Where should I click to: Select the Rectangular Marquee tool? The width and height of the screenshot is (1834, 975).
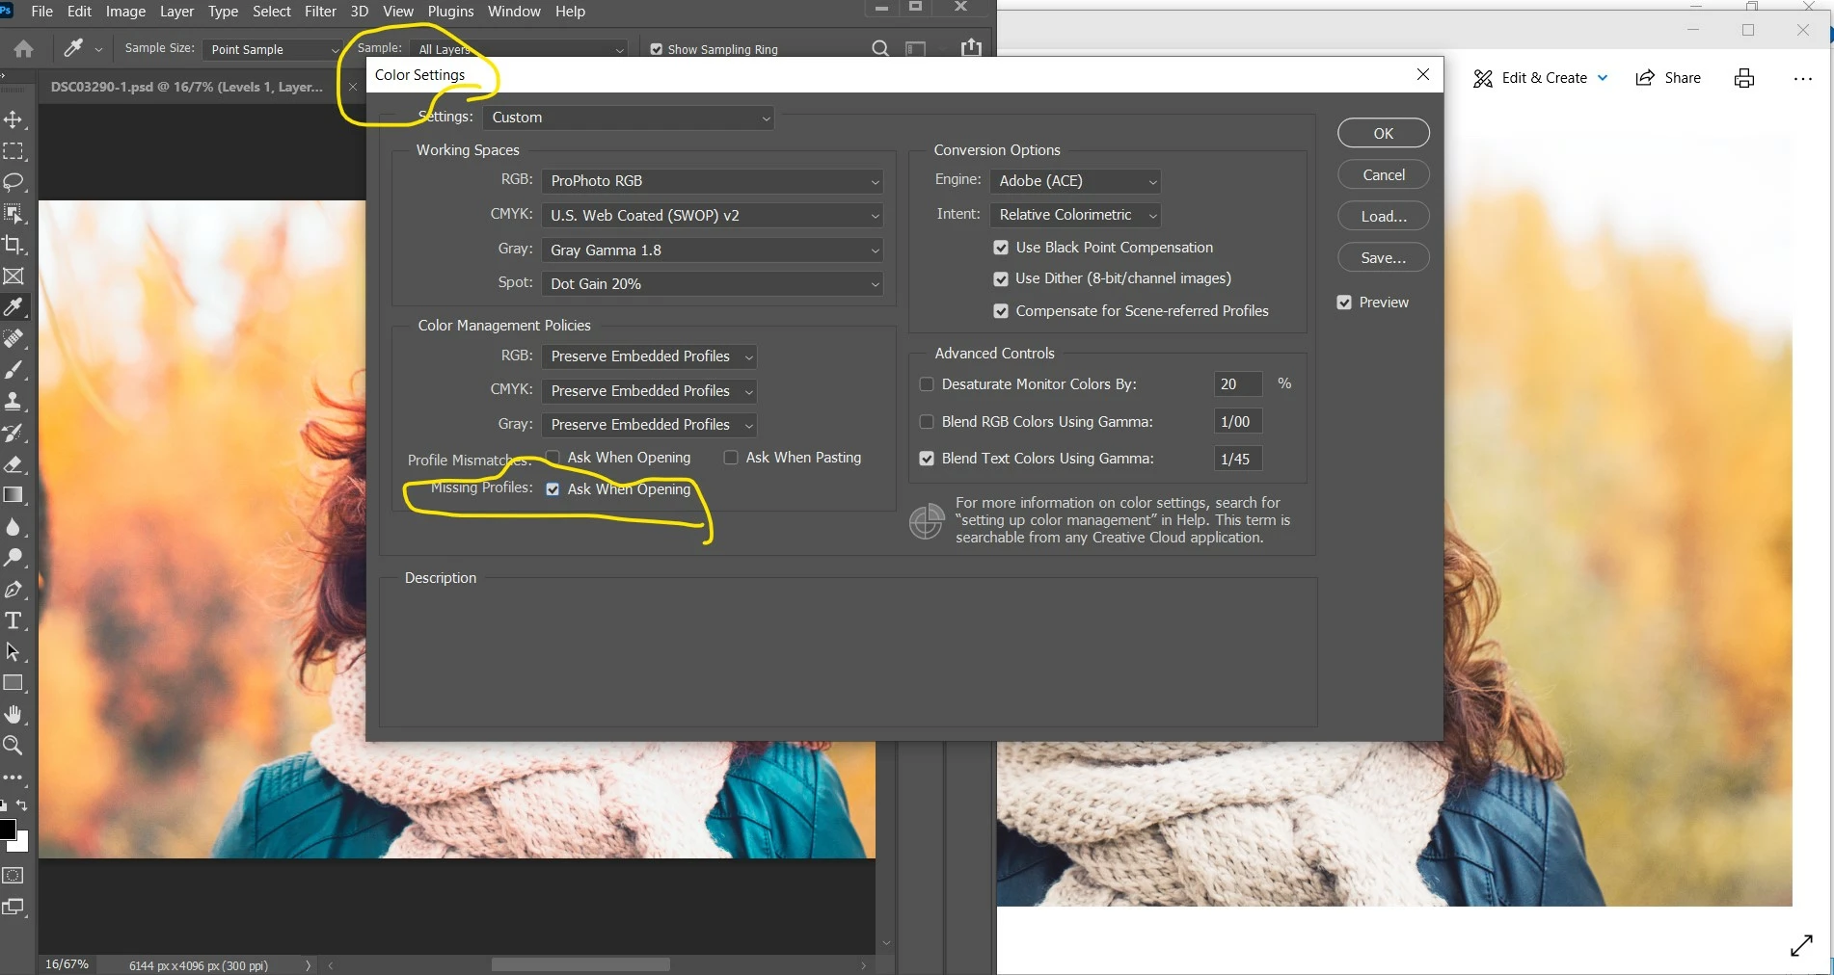[13, 151]
